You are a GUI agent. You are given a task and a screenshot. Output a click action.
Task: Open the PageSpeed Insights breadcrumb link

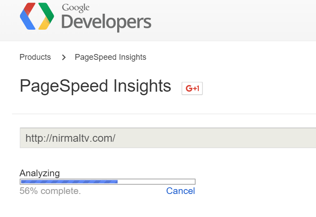pos(111,57)
